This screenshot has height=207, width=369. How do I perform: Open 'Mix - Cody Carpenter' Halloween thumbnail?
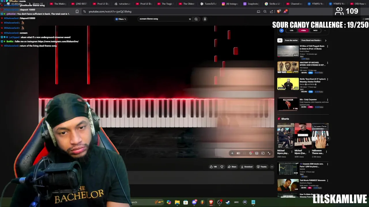pos(288,104)
